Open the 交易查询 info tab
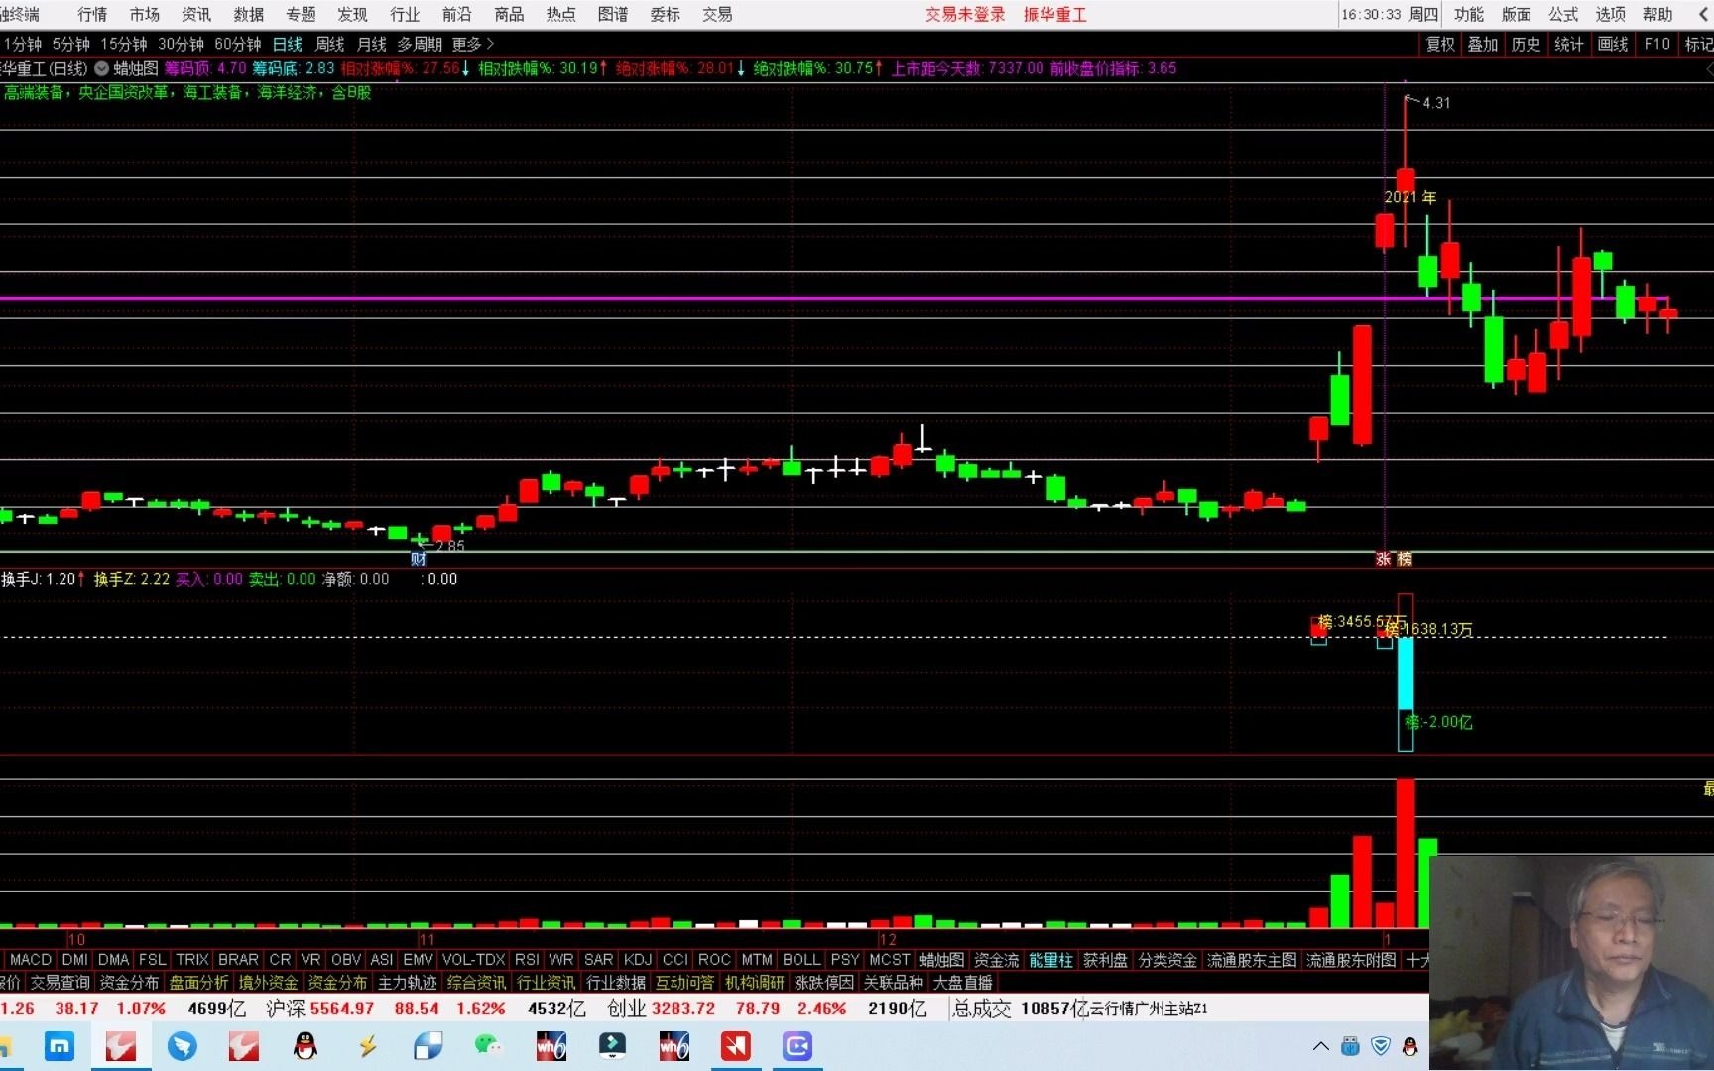 (60, 983)
